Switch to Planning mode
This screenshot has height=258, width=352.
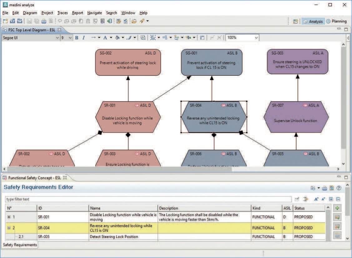click(337, 21)
